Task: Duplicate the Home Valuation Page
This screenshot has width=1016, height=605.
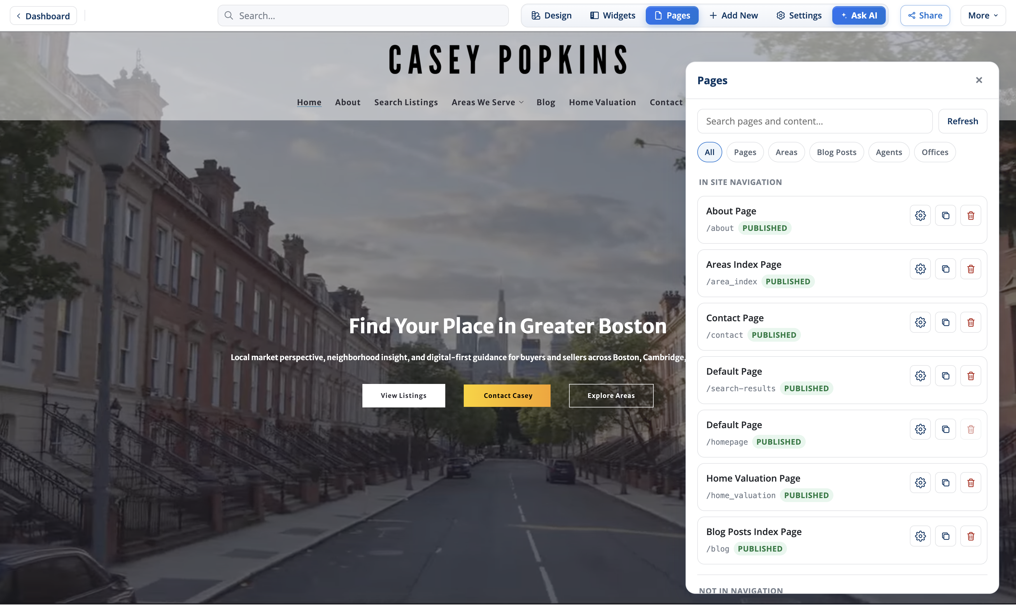Action: (945, 482)
